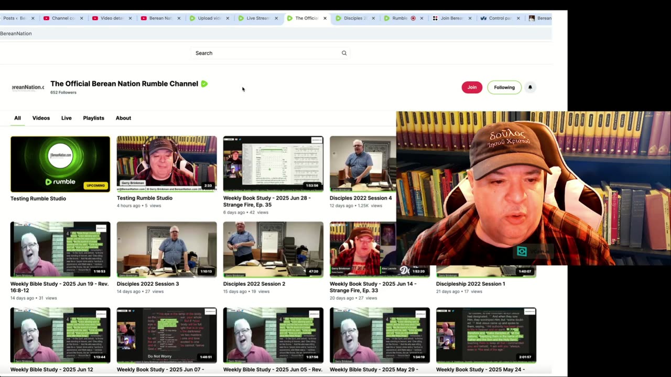Click "Weekly Book Study - 2025 Jun 07" title
This screenshot has height=377, width=671.
160,370
